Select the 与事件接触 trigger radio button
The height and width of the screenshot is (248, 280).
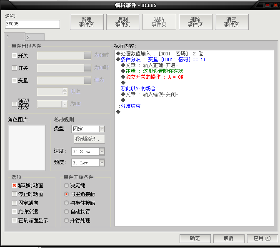[x=66, y=203]
